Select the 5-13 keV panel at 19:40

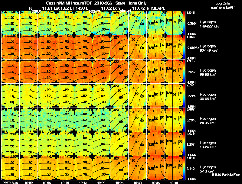174,168
